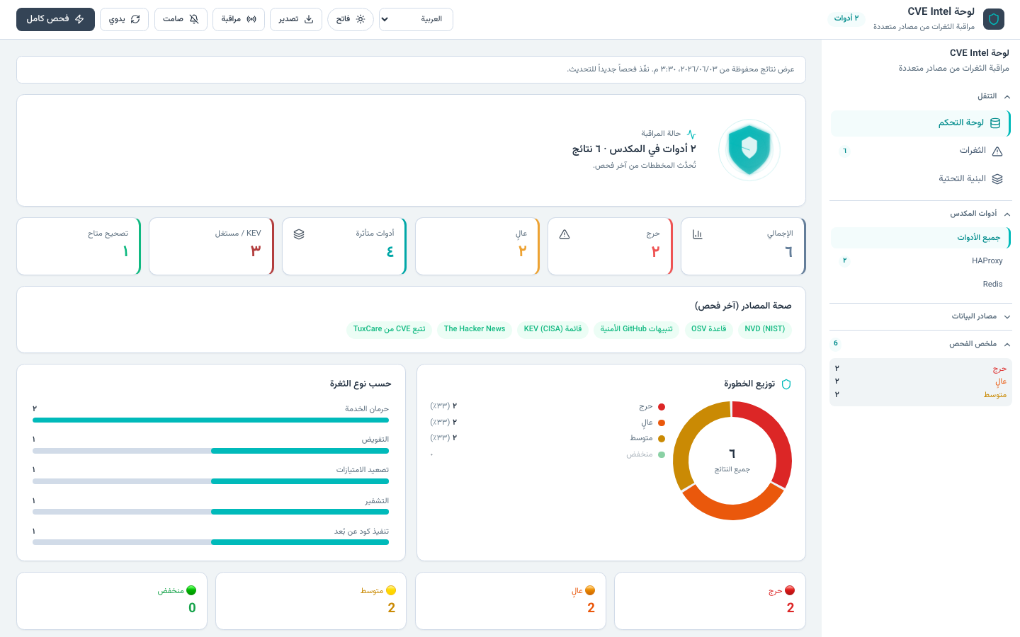Viewport: 1020px width, 637px height.
Task: Click the pulse icon next to حالة المراقبة
Action: tap(691, 134)
